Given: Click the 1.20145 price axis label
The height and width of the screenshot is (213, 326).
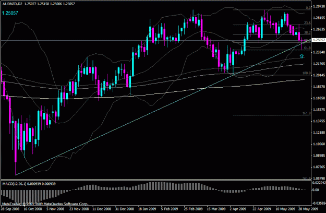Looking at the screenshot, I should point(319,75).
